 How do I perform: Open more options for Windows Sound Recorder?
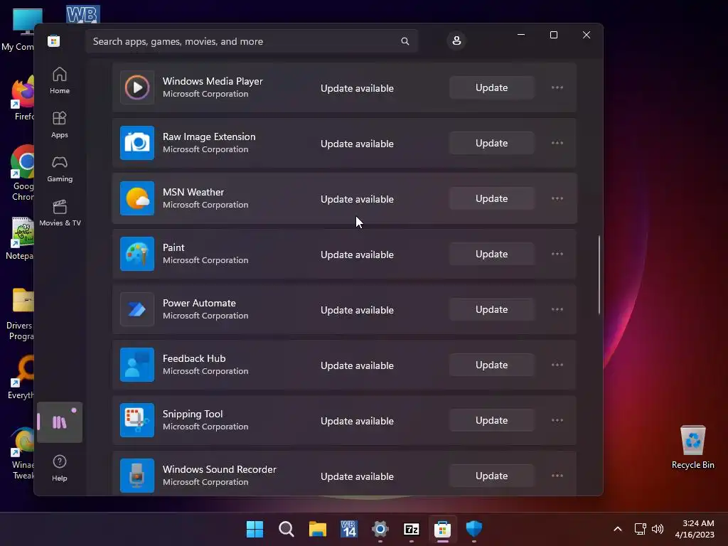(x=557, y=476)
